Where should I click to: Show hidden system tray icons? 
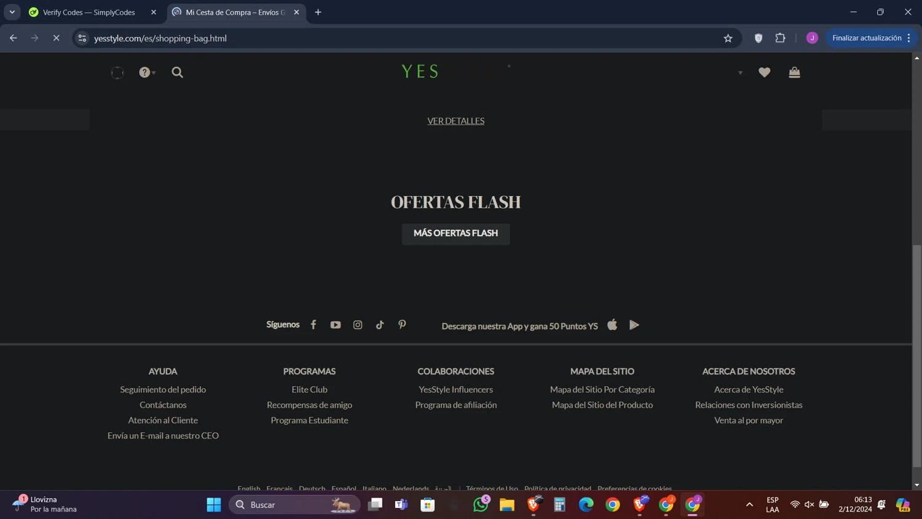tap(749, 505)
